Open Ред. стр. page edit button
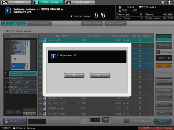174x130 pixels. 164,104
